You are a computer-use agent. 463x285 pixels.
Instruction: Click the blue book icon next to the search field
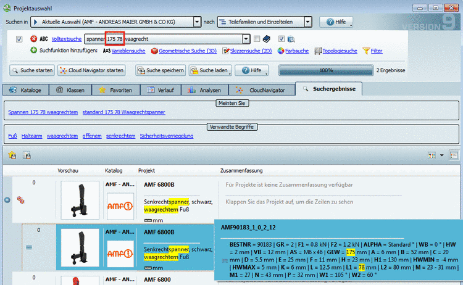click(266, 39)
